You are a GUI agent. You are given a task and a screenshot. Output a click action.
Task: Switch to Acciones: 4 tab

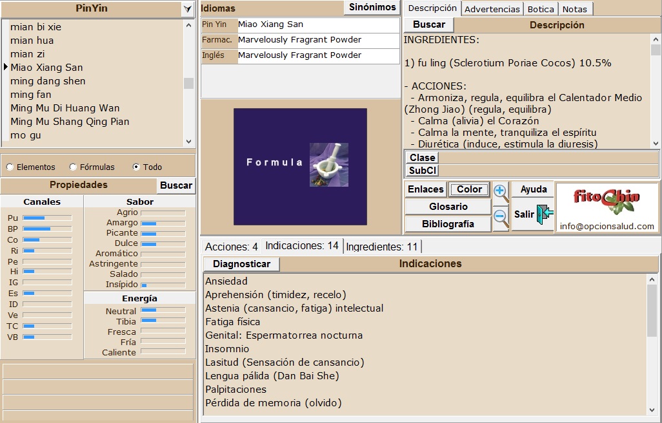[231, 247]
